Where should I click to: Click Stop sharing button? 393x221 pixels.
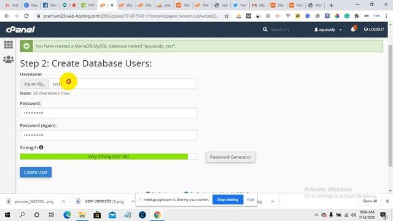click(228, 200)
